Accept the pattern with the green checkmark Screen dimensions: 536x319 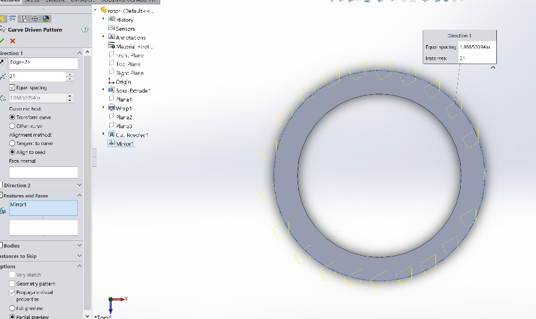[2, 41]
